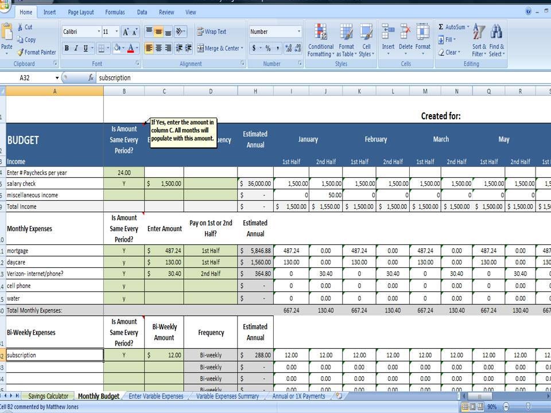Click the Insert Function fx icon
This screenshot has width=551, height=413.
(x=91, y=77)
